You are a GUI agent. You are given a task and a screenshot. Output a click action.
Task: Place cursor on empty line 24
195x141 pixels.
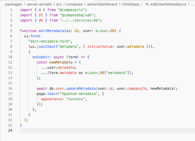107,131
